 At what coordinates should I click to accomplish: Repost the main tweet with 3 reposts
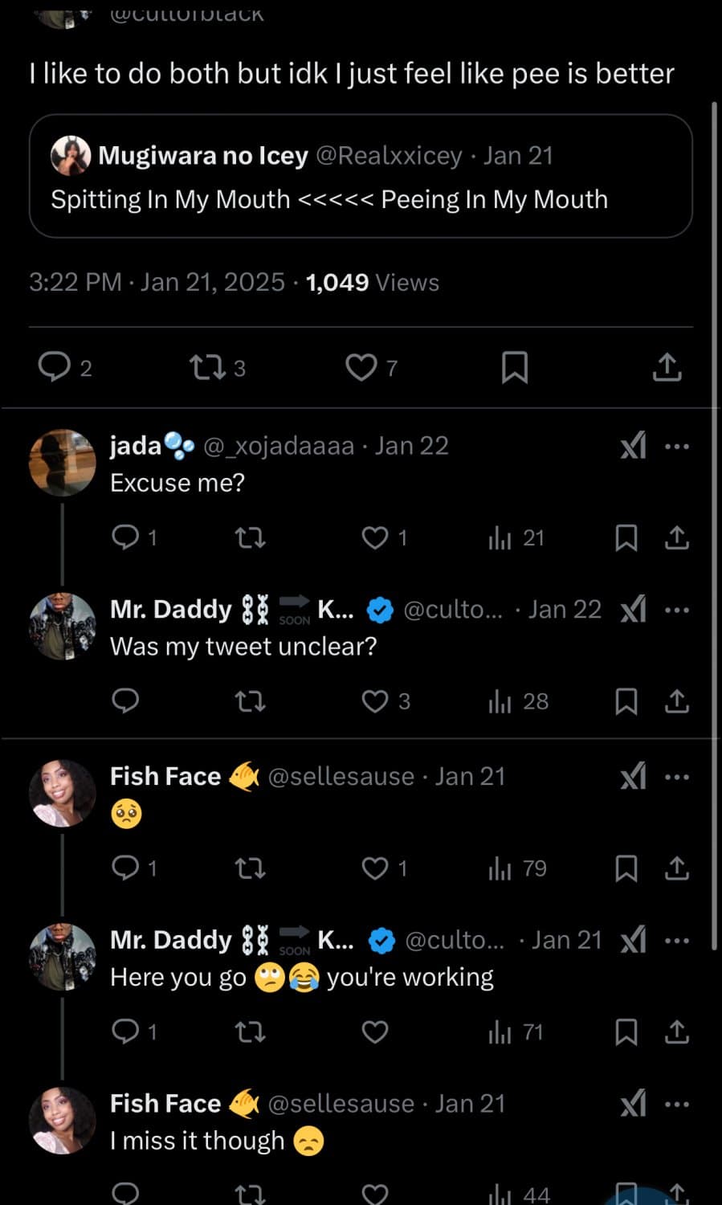[206, 368]
